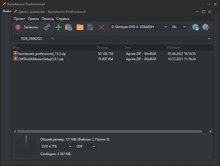Screen dimensions: 220x166
Task: Open the Правка menu
Action: [33, 19]
